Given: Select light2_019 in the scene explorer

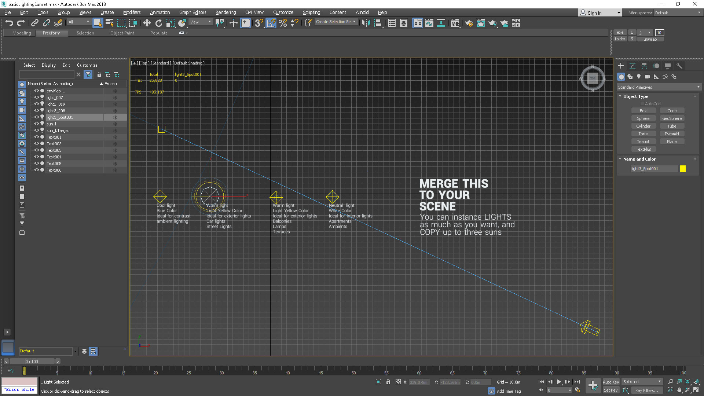Looking at the screenshot, I should [x=56, y=104].
